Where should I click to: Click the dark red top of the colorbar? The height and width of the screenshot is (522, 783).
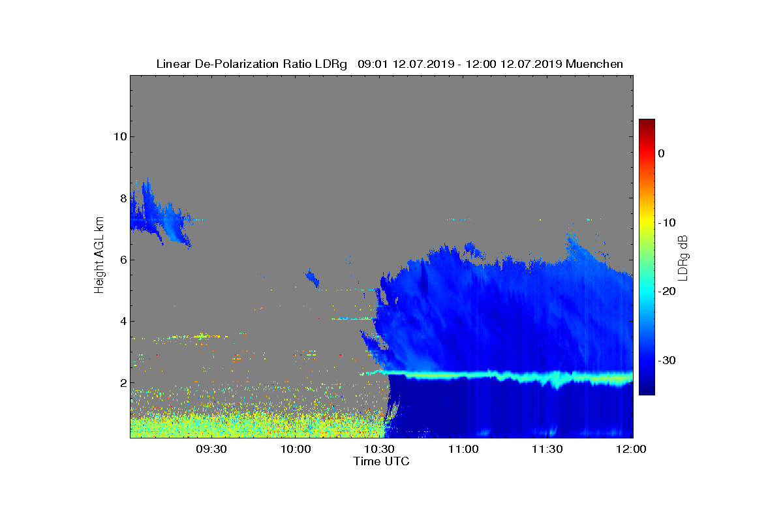pos(647,124)
